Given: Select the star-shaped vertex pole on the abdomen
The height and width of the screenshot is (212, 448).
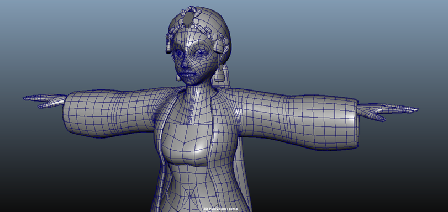Looking at the screenshot, I should pyautogui.click(x=190, y=197).
